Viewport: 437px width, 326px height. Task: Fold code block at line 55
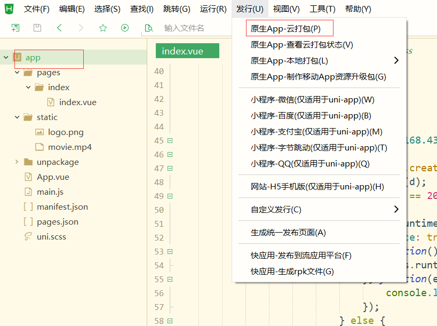point(170,279)
